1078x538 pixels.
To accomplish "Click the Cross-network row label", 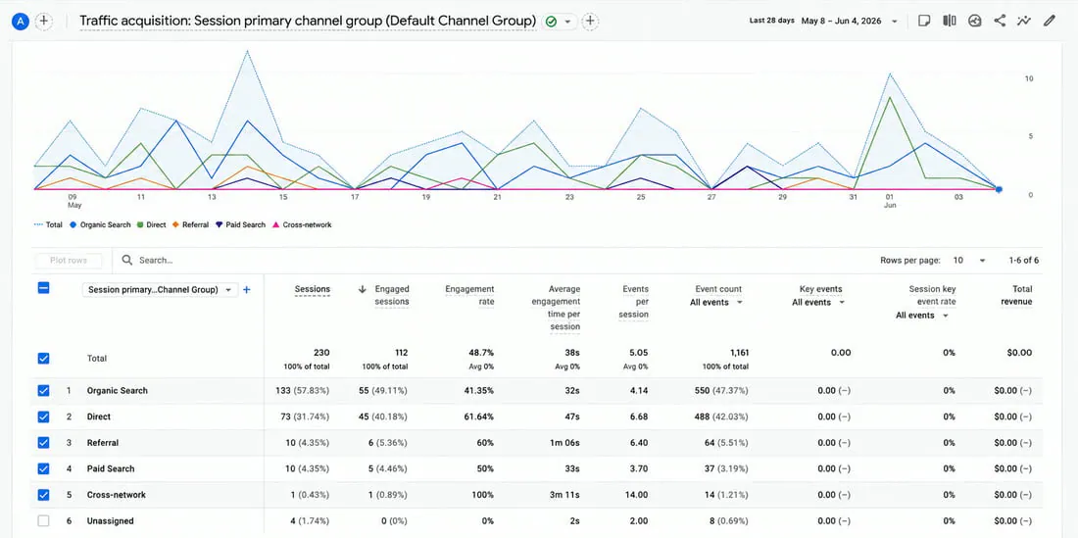I will (117, 495).
